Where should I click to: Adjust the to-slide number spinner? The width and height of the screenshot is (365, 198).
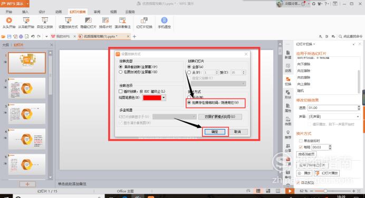pyautogui.click(x=244, y=73)
